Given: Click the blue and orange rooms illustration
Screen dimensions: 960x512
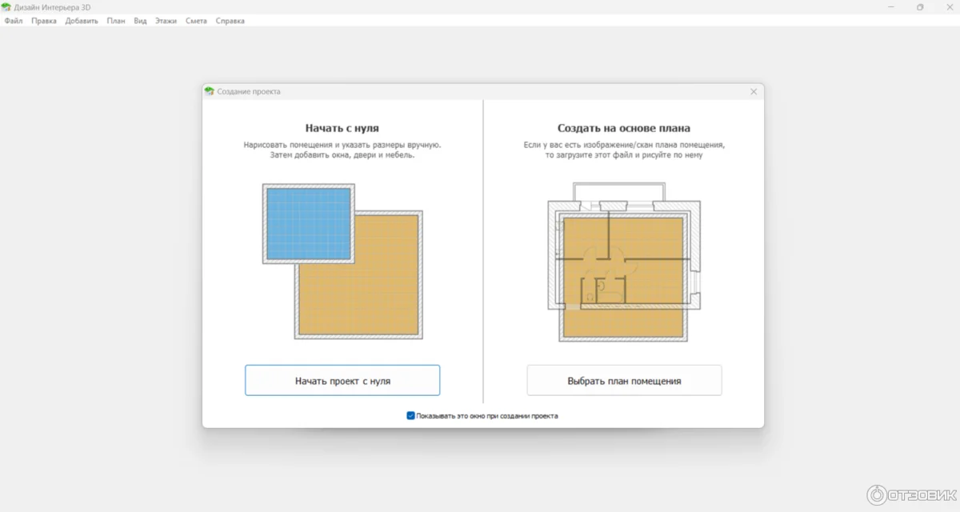Looking at the screenshot, I should [342, 262].
